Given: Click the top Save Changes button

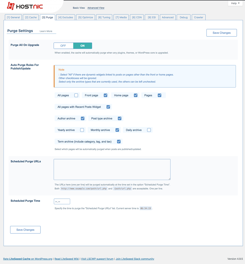Looking at the screenshot, I should (221, 33).
